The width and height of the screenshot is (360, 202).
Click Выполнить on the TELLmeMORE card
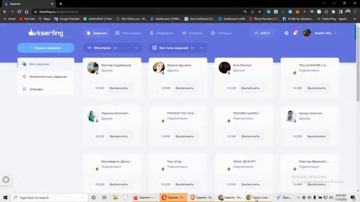pos(316,88)
